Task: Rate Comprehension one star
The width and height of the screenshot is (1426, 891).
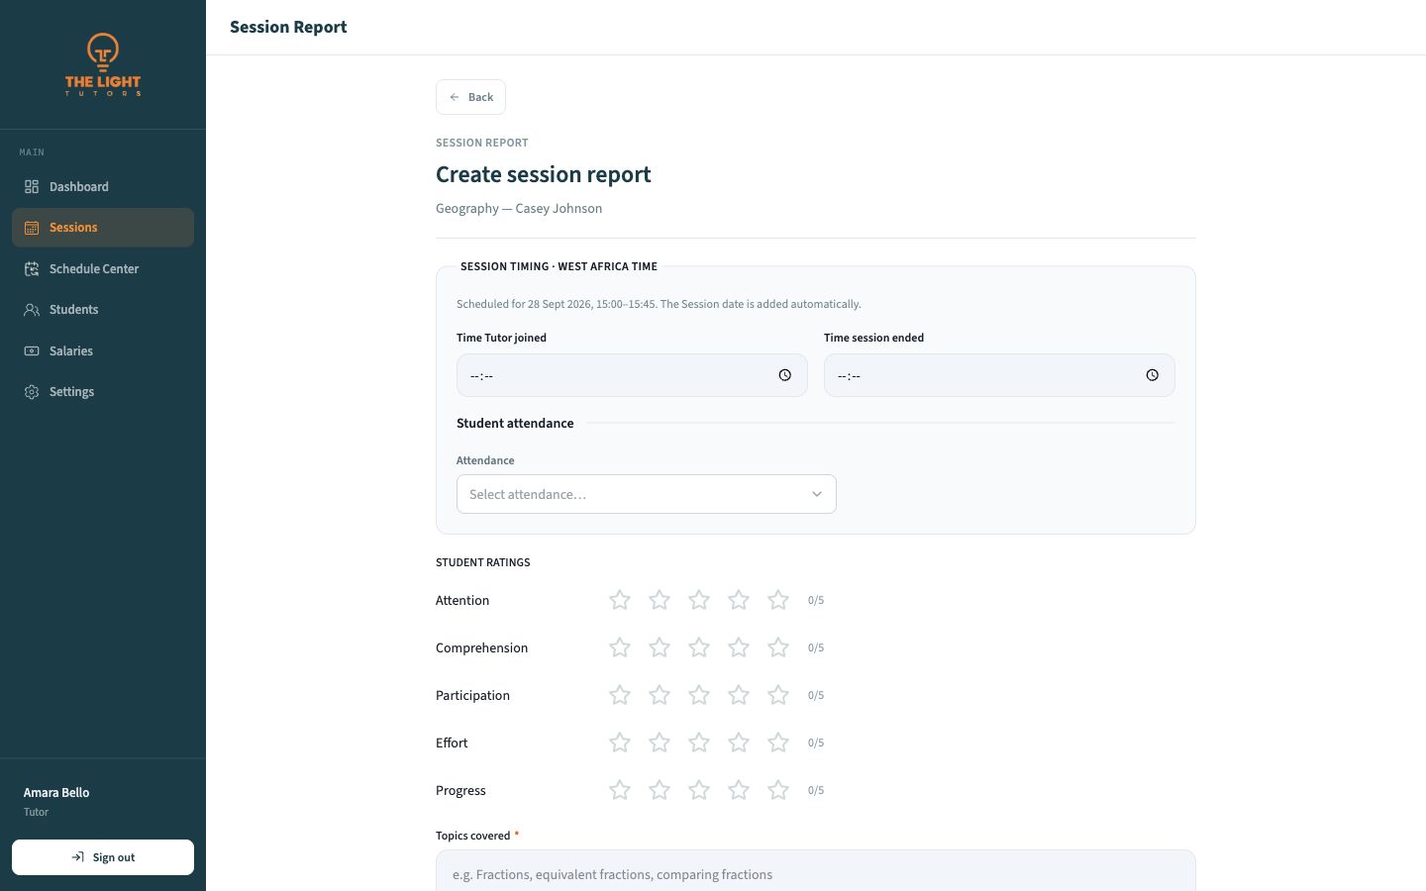Action: click(620, 647)
